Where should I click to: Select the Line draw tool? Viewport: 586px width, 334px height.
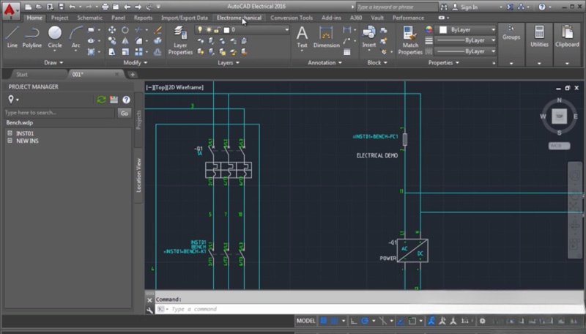12,37
